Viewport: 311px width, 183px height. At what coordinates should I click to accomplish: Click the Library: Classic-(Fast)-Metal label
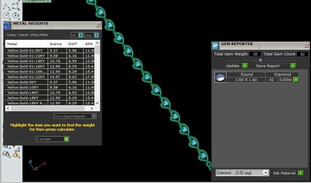coord(28,35)
